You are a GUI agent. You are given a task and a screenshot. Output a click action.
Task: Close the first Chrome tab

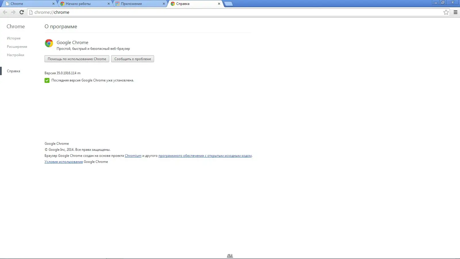(53, 4)
